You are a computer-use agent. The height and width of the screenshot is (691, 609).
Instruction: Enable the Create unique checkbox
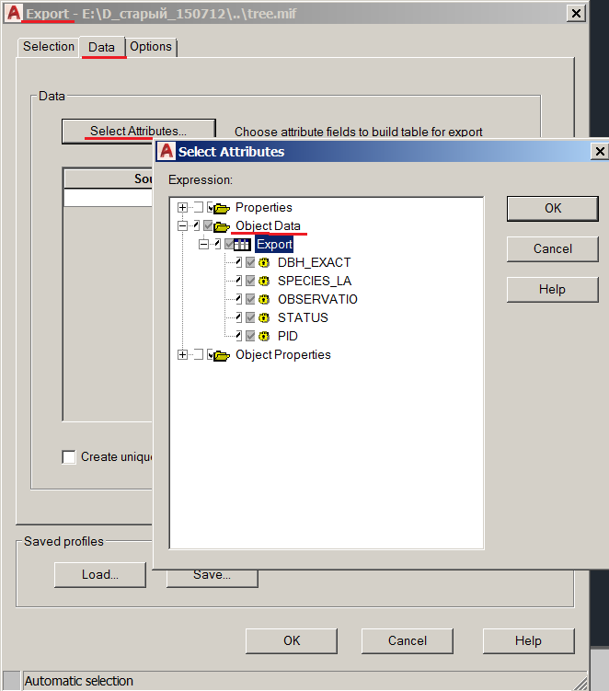tap(69, 457)
